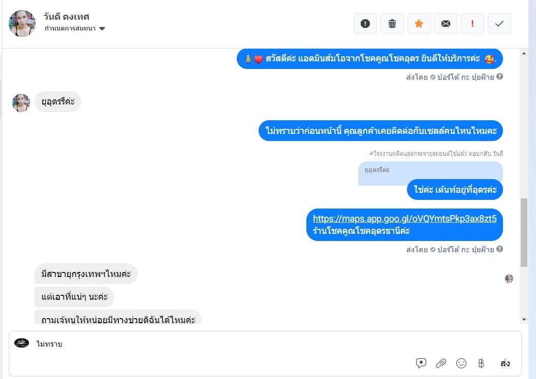Open saved replies speech bubble icon
This screenshot has height=379, width=536.
tap(421, 363)
